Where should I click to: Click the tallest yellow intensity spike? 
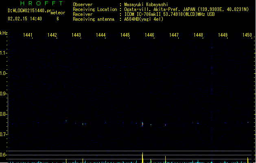coord(142,158)
